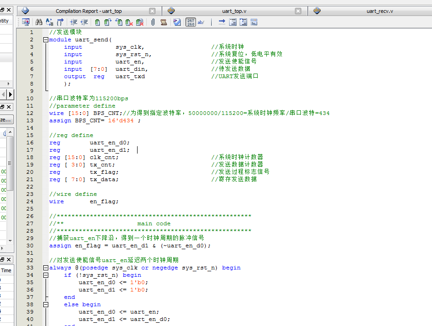Increase indent of selected code
Image resolution: width=432 pixels, height=326 pixels.
74,22
